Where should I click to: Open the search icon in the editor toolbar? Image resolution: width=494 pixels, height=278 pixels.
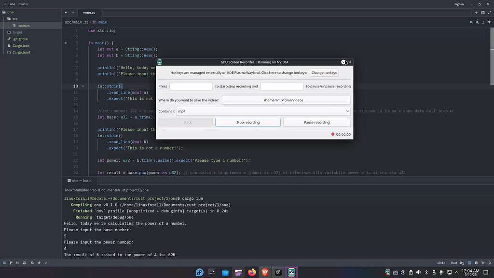coord(471,22)
